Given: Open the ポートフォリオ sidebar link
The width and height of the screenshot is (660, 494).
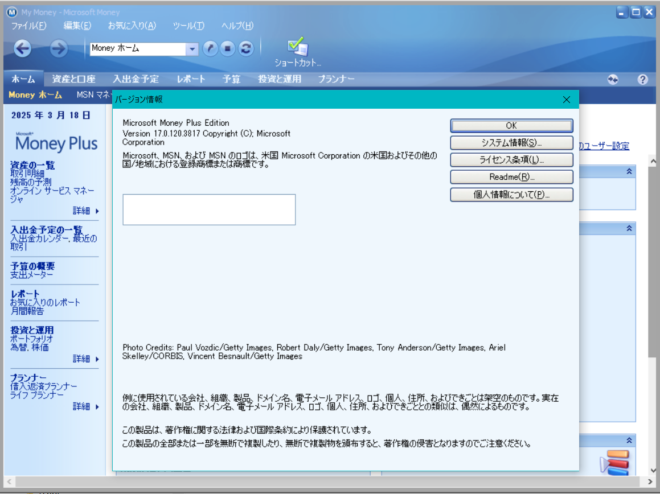Looking at the screenshot, I should pyautogui.click(x=31, y=339).
